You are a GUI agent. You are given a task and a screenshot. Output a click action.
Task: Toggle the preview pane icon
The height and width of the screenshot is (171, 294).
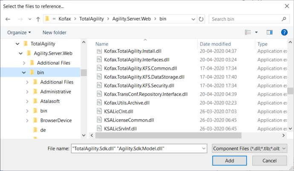tap(269, 32)
